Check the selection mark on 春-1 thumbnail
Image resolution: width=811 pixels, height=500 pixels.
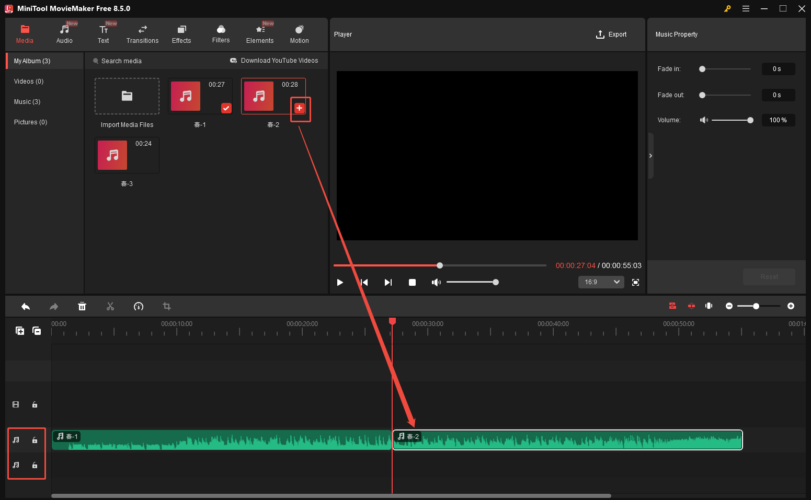point(226,108)
